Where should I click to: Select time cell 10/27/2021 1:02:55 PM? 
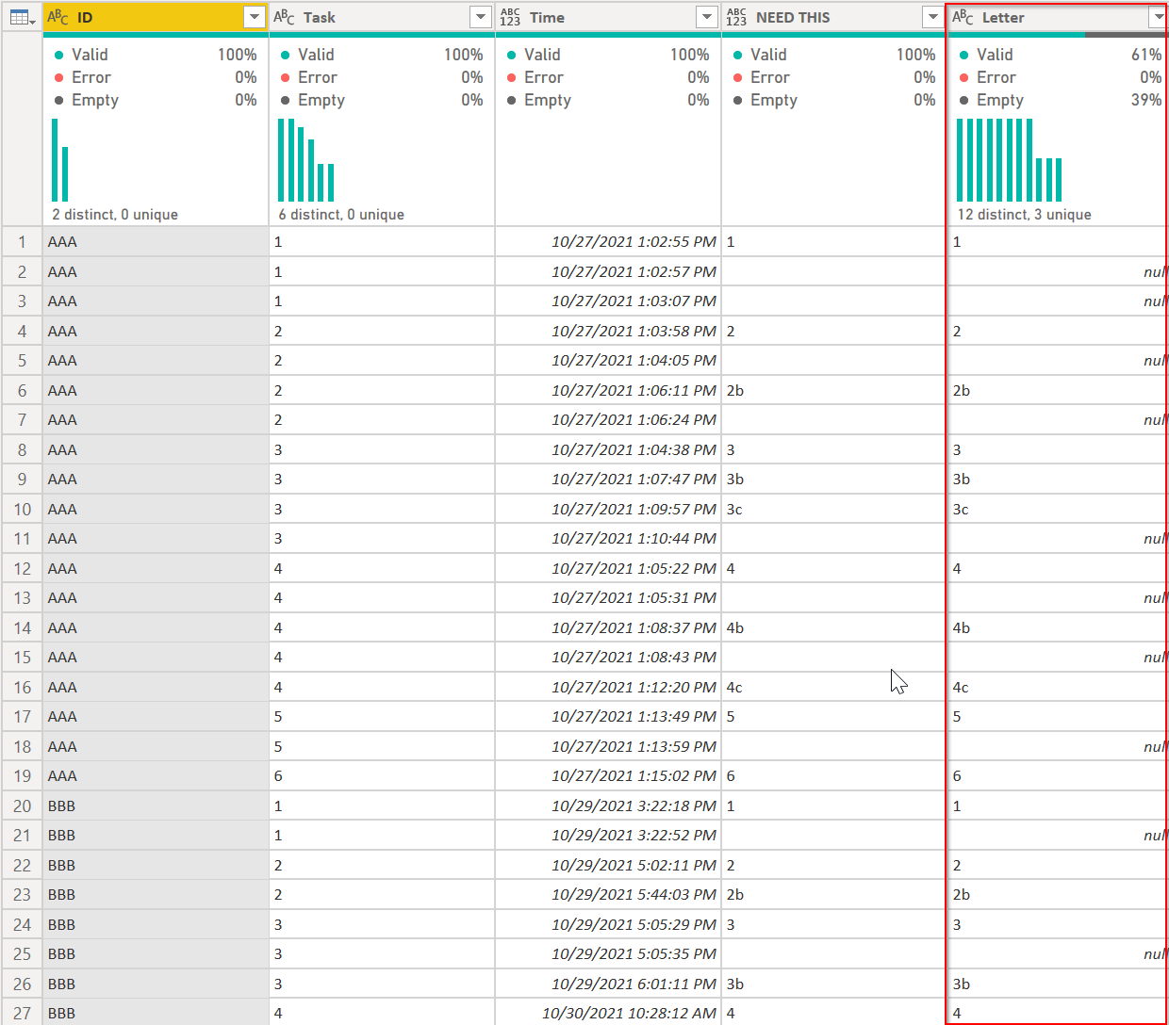pyautogui.click(x=608, y=242)
